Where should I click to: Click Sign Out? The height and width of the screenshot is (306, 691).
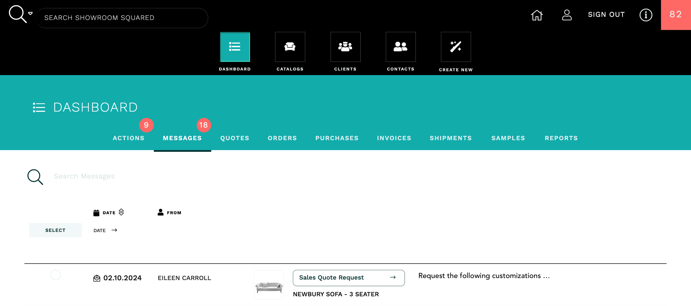pyautogui.click(x=606, y=15)
